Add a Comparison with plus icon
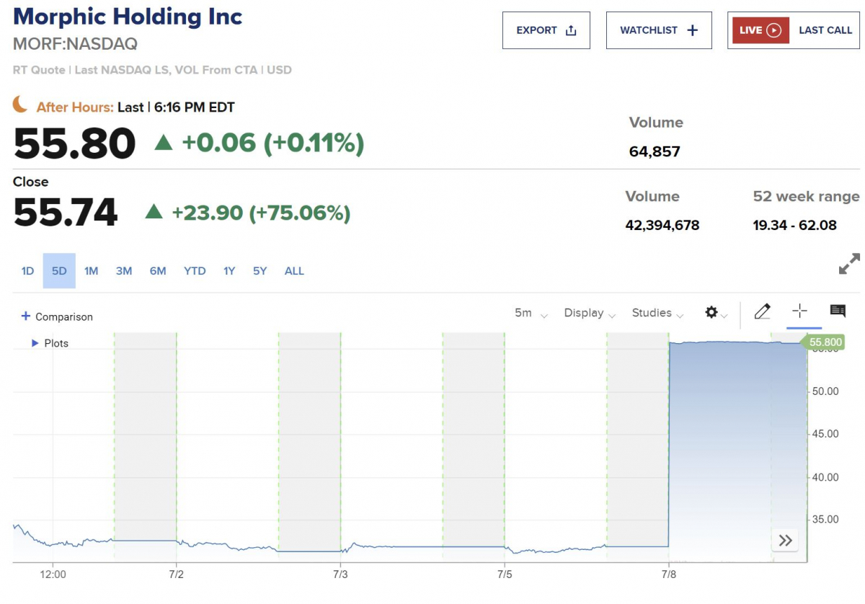 pos(26,316)
